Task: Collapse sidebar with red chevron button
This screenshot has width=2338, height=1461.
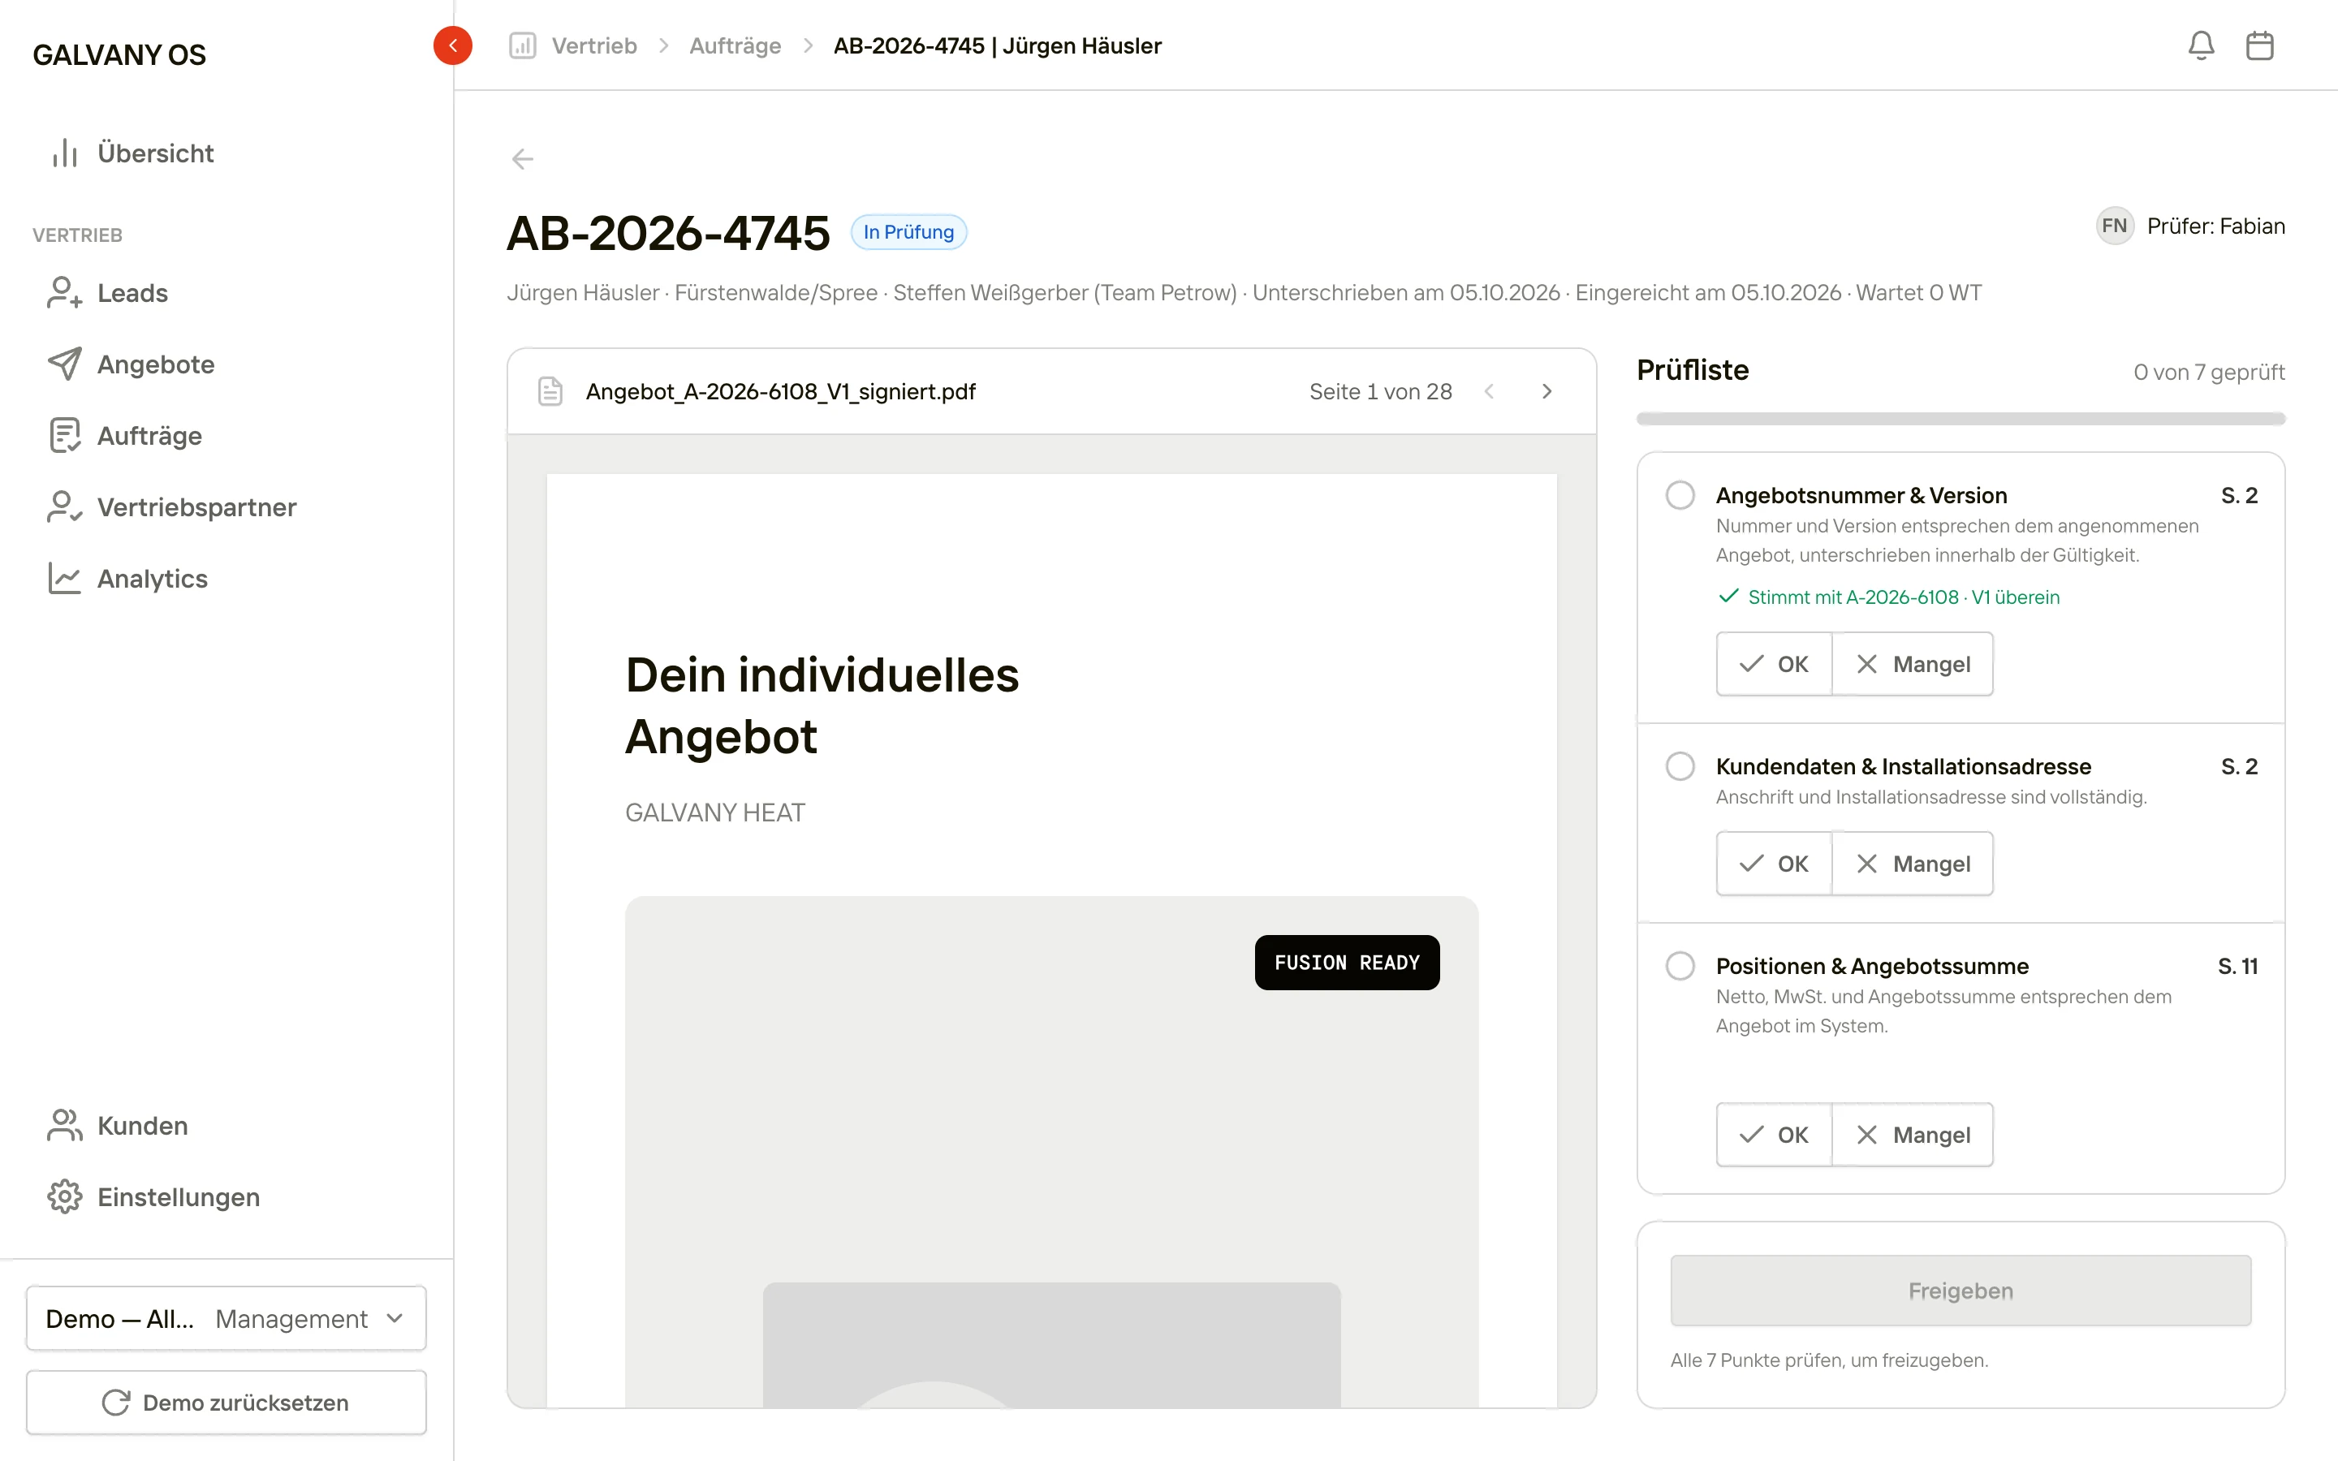Action: (452, 45)
